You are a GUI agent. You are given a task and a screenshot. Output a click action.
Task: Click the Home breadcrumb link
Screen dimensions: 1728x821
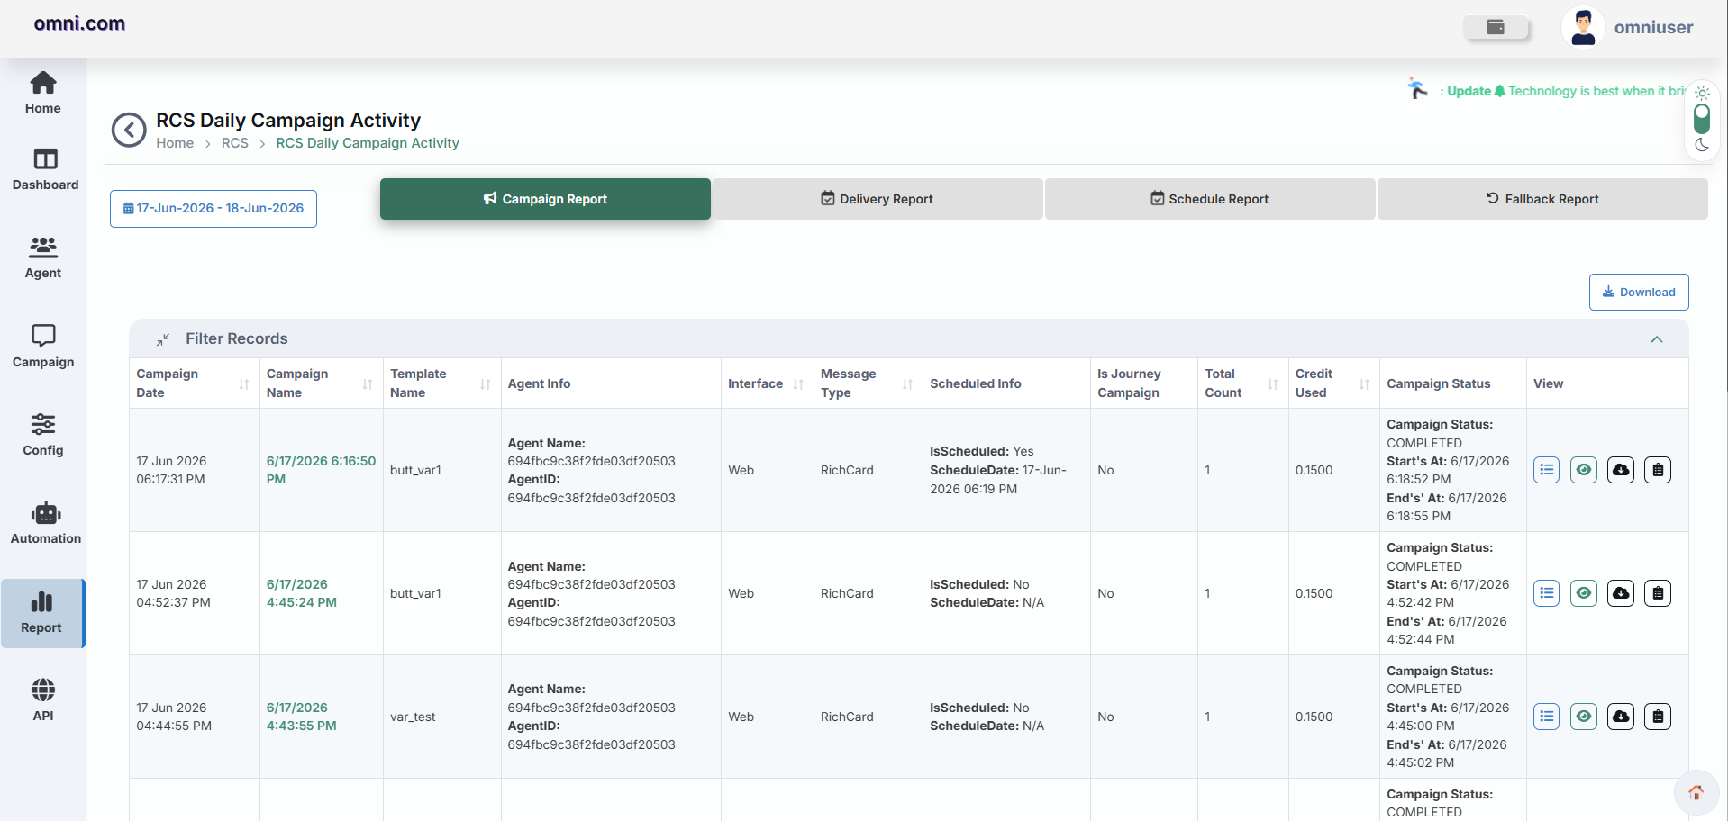pos(175,143)
